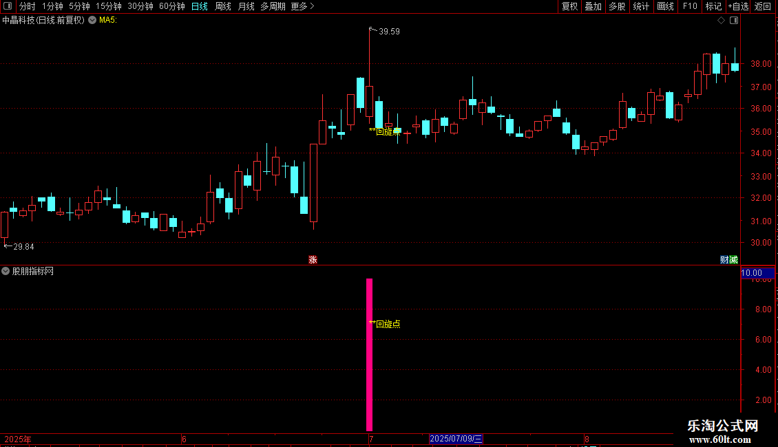Image resolution: width=778 pixels, height=447 pixels.
Task: Select the 60分钟 period tab
Action: click(172, 6)
